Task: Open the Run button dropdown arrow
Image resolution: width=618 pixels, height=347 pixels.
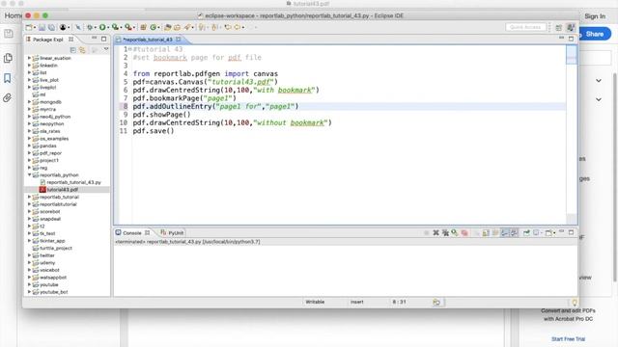Action: point(108,28)
